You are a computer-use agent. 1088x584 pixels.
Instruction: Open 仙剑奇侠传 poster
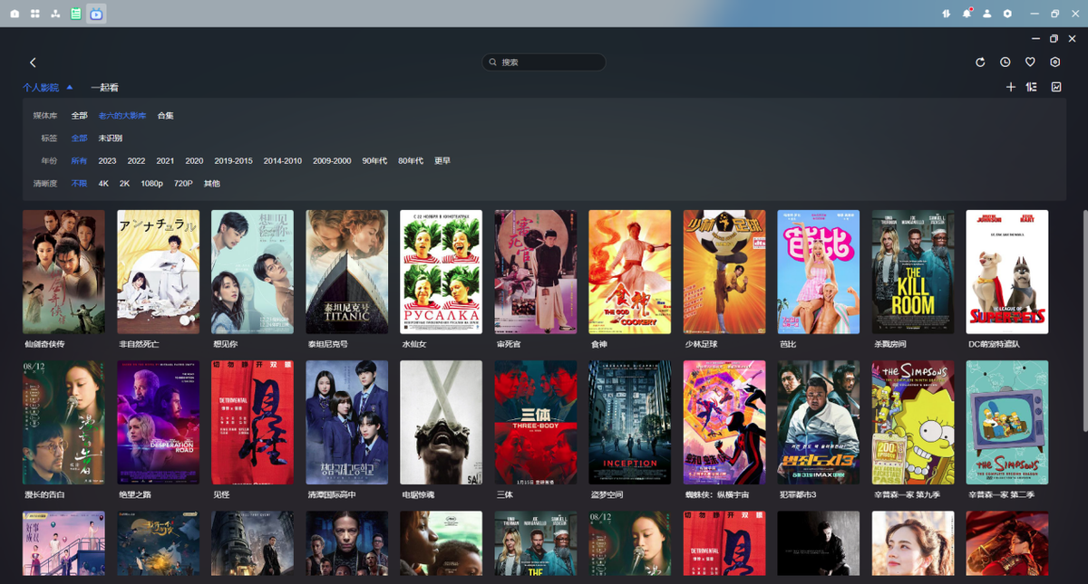63,272
